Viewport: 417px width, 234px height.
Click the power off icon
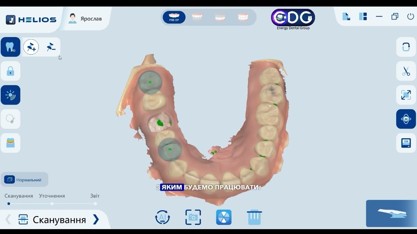click(x=410, y=16)
